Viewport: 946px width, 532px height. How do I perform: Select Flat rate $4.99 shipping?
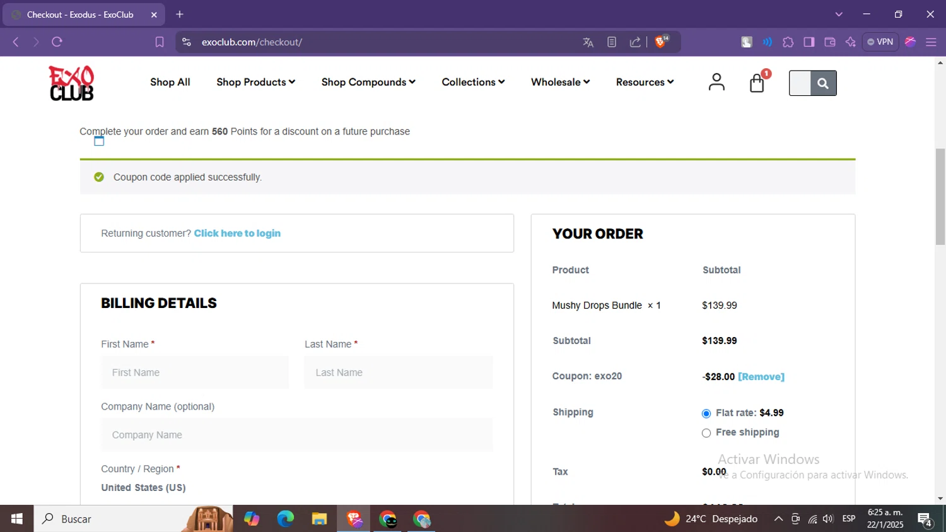(x=706, y=414)
